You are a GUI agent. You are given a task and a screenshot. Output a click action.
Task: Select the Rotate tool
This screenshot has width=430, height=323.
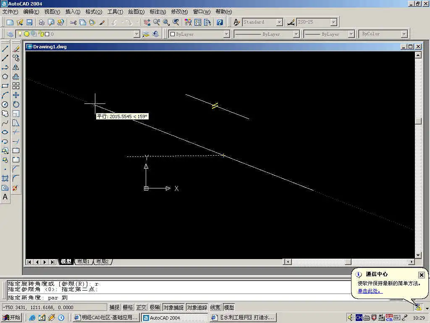click(16, 104)
